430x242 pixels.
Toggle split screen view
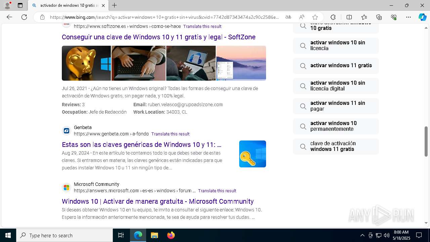tap(349, 17)
